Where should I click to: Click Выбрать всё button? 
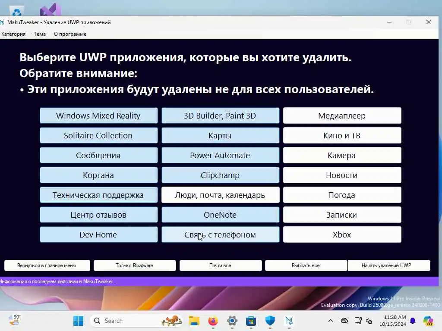pos(306,265)
